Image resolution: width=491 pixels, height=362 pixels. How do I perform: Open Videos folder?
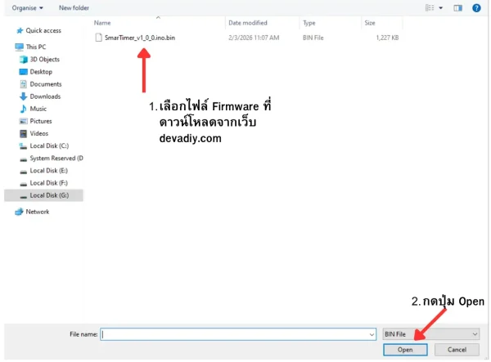tap(38, 133)
